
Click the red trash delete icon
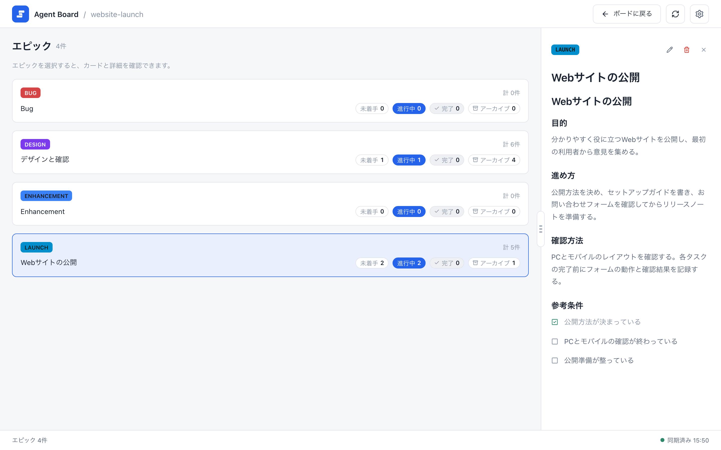click(686, 50)
